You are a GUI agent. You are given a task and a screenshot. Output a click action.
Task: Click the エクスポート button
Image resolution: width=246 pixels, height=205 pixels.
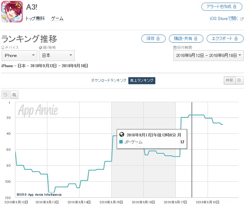pyautogui.click(x=225, y=39)
